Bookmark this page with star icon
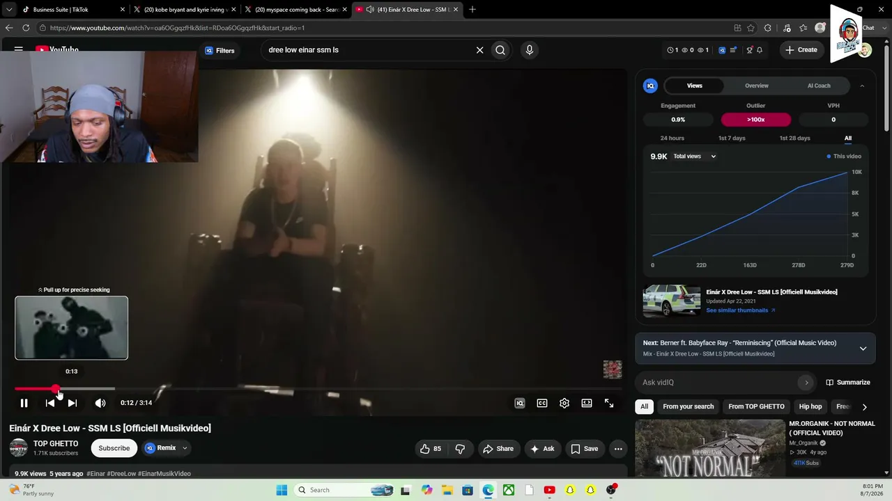 pyautogui.click(x=751, y=28)
